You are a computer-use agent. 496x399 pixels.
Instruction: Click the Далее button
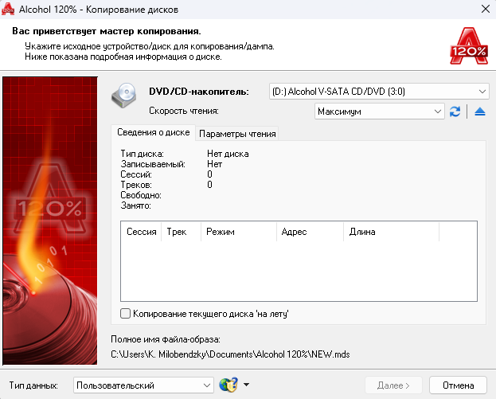pos(393,385)
